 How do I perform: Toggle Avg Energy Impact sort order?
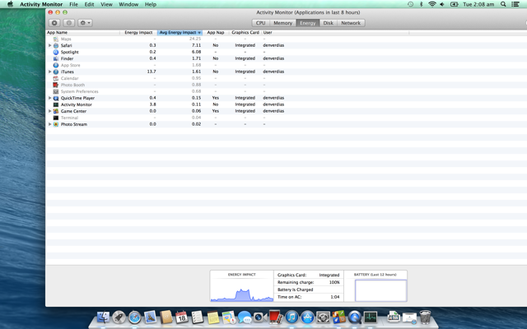tap(180, 33)
